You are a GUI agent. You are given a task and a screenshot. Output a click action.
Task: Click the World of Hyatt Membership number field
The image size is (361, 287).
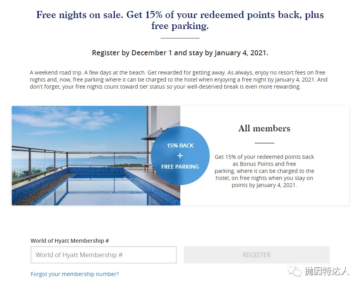click(103, 255)
